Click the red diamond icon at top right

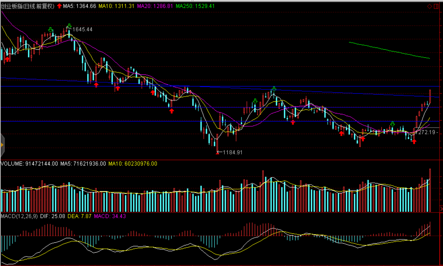click(430, 6)
